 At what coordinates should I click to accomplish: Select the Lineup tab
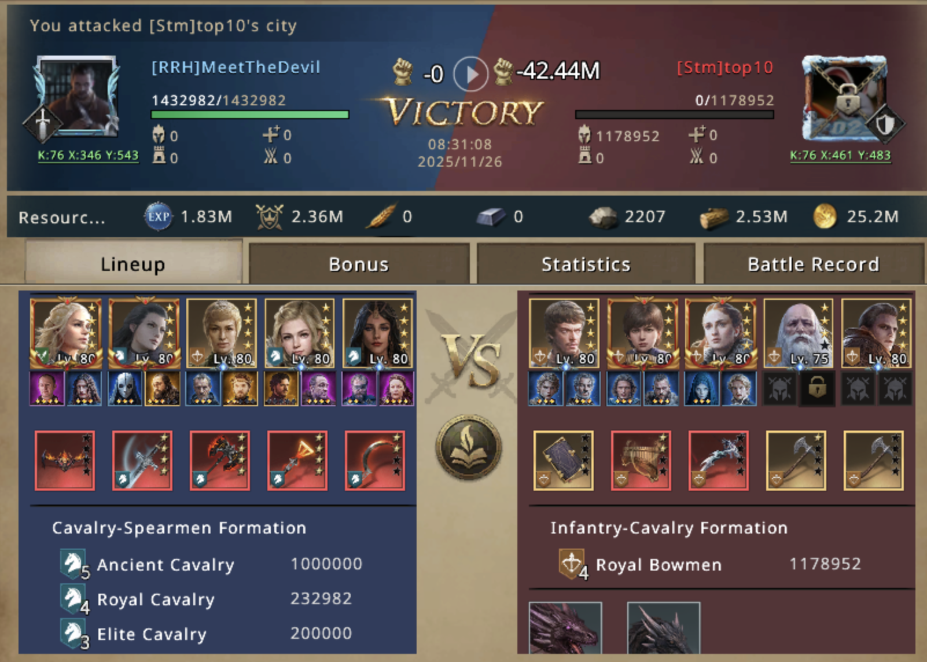tap(133, 264)
